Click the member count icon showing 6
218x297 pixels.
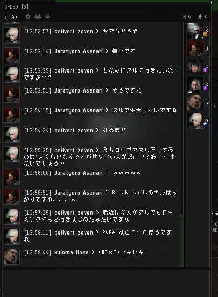(x=187, y=17)
